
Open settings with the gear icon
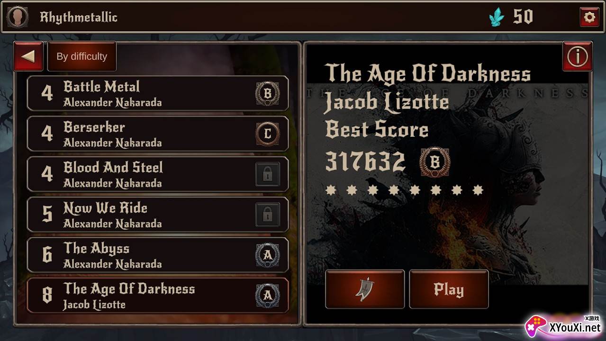pos(589,17)
